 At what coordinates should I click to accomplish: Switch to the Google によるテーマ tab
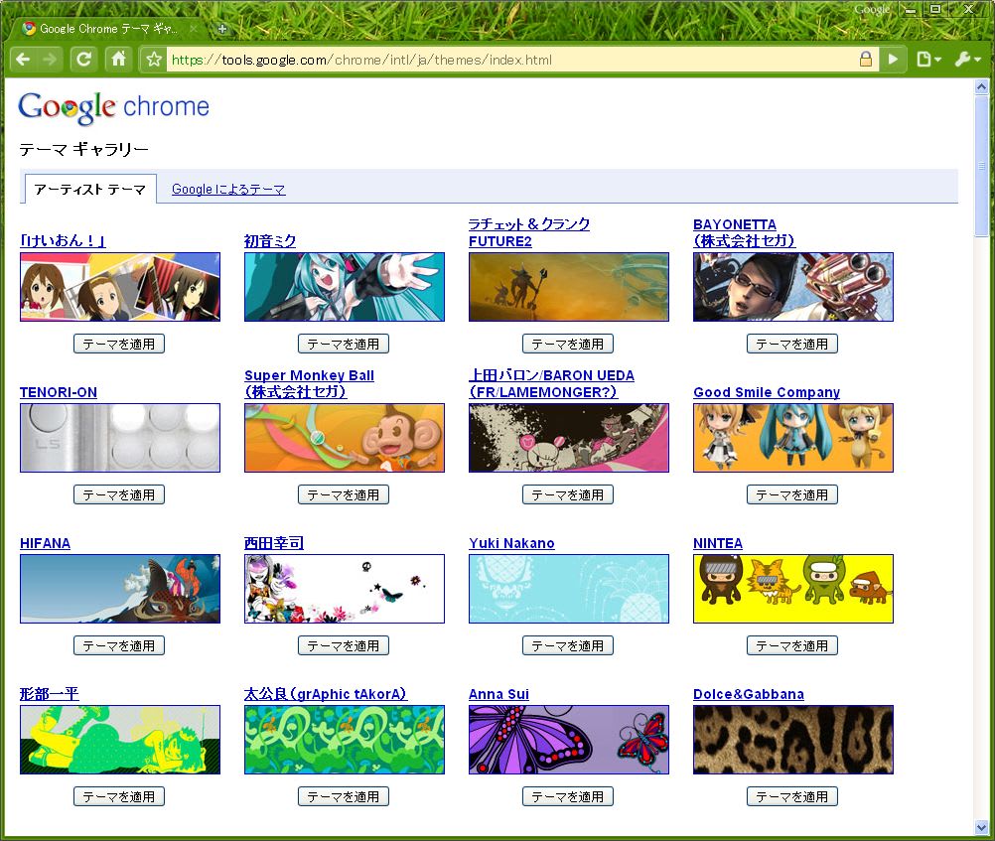[228, 190]
